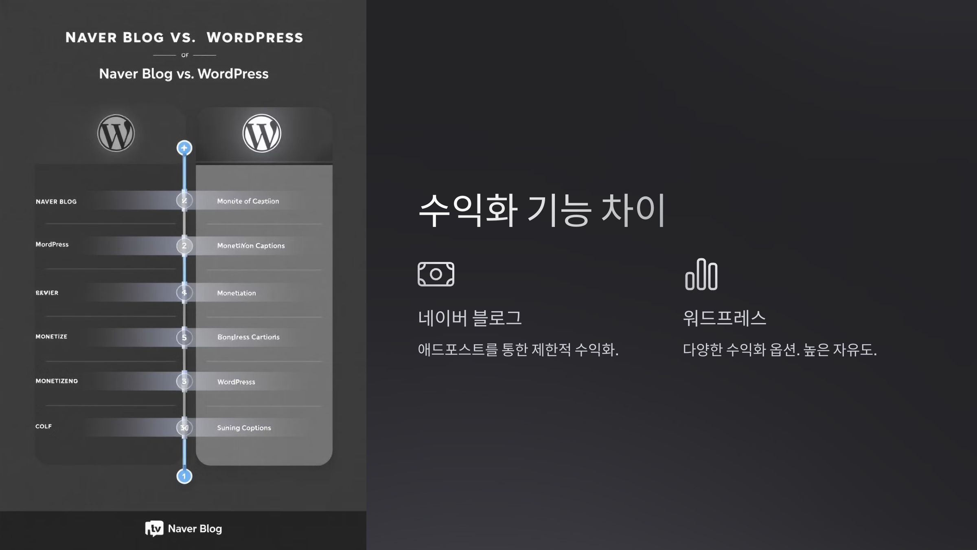Click the MONETIZENG row label
Image resolution: width=977 pixels, height=550 pixels.
57,381
